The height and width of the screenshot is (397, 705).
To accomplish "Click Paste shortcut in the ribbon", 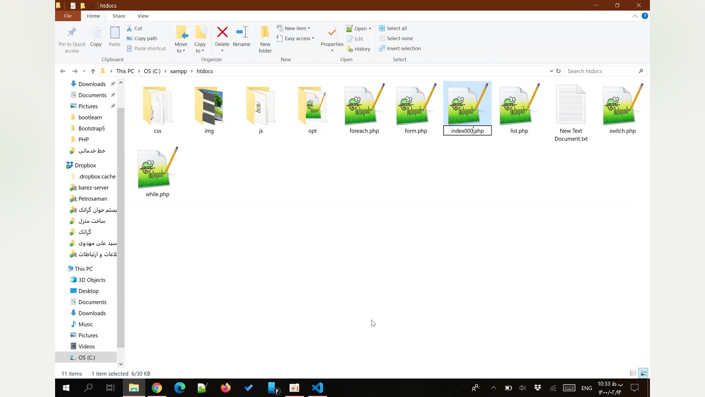I will [x=146, y=48].
